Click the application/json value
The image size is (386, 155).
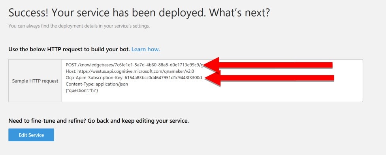tap(112, 84)
